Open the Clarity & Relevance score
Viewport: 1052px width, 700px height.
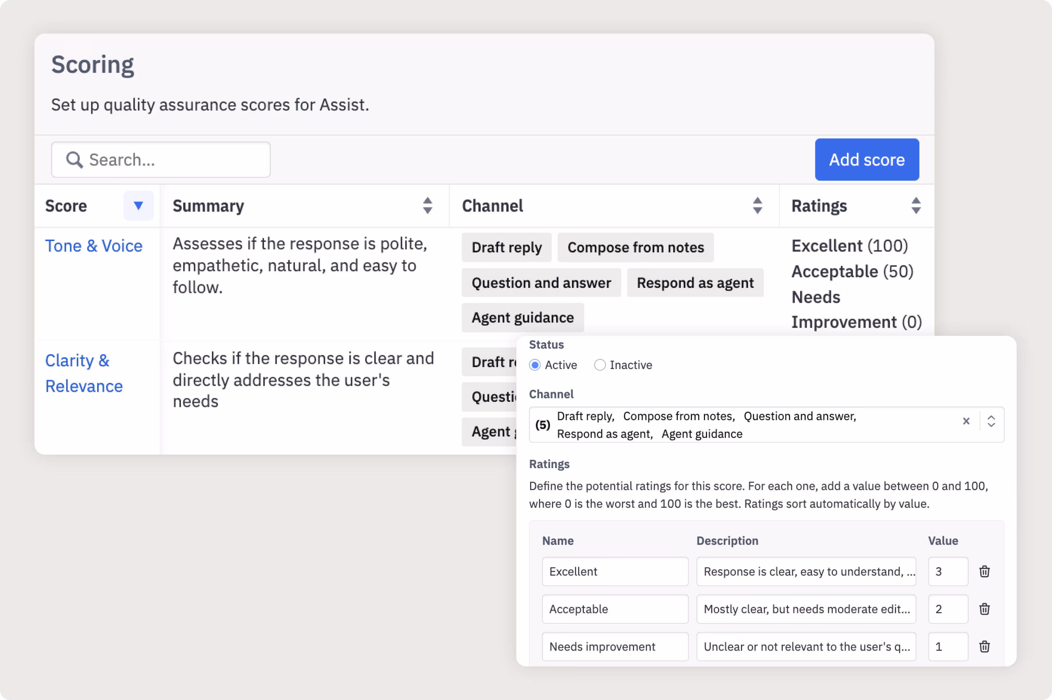pos(84,373)
